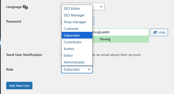Click the Password field label

[14, 21]
